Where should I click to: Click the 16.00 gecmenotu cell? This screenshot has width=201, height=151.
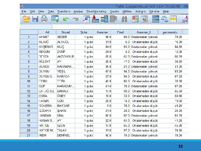[x=170, y=42]
